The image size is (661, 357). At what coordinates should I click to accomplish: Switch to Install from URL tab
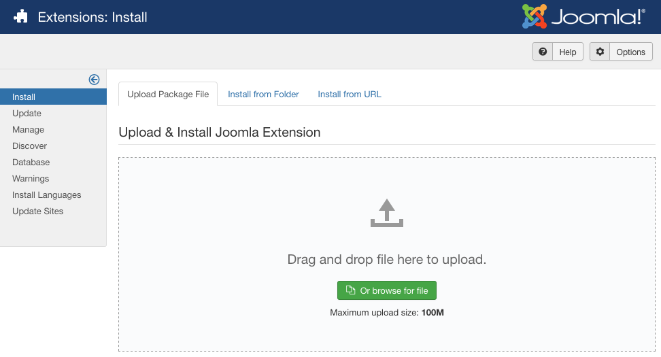click(x=350, y=94)
